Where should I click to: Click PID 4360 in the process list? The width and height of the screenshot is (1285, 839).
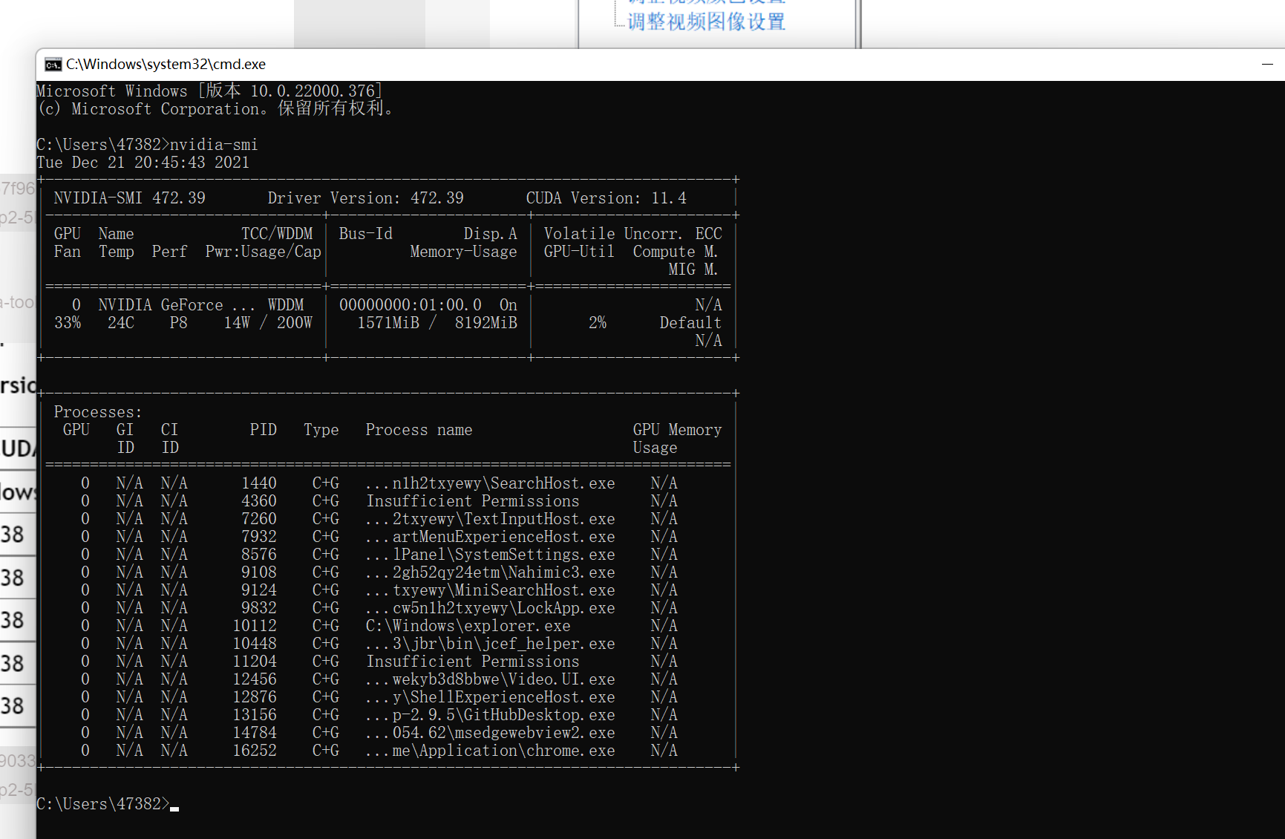[258, 501]
